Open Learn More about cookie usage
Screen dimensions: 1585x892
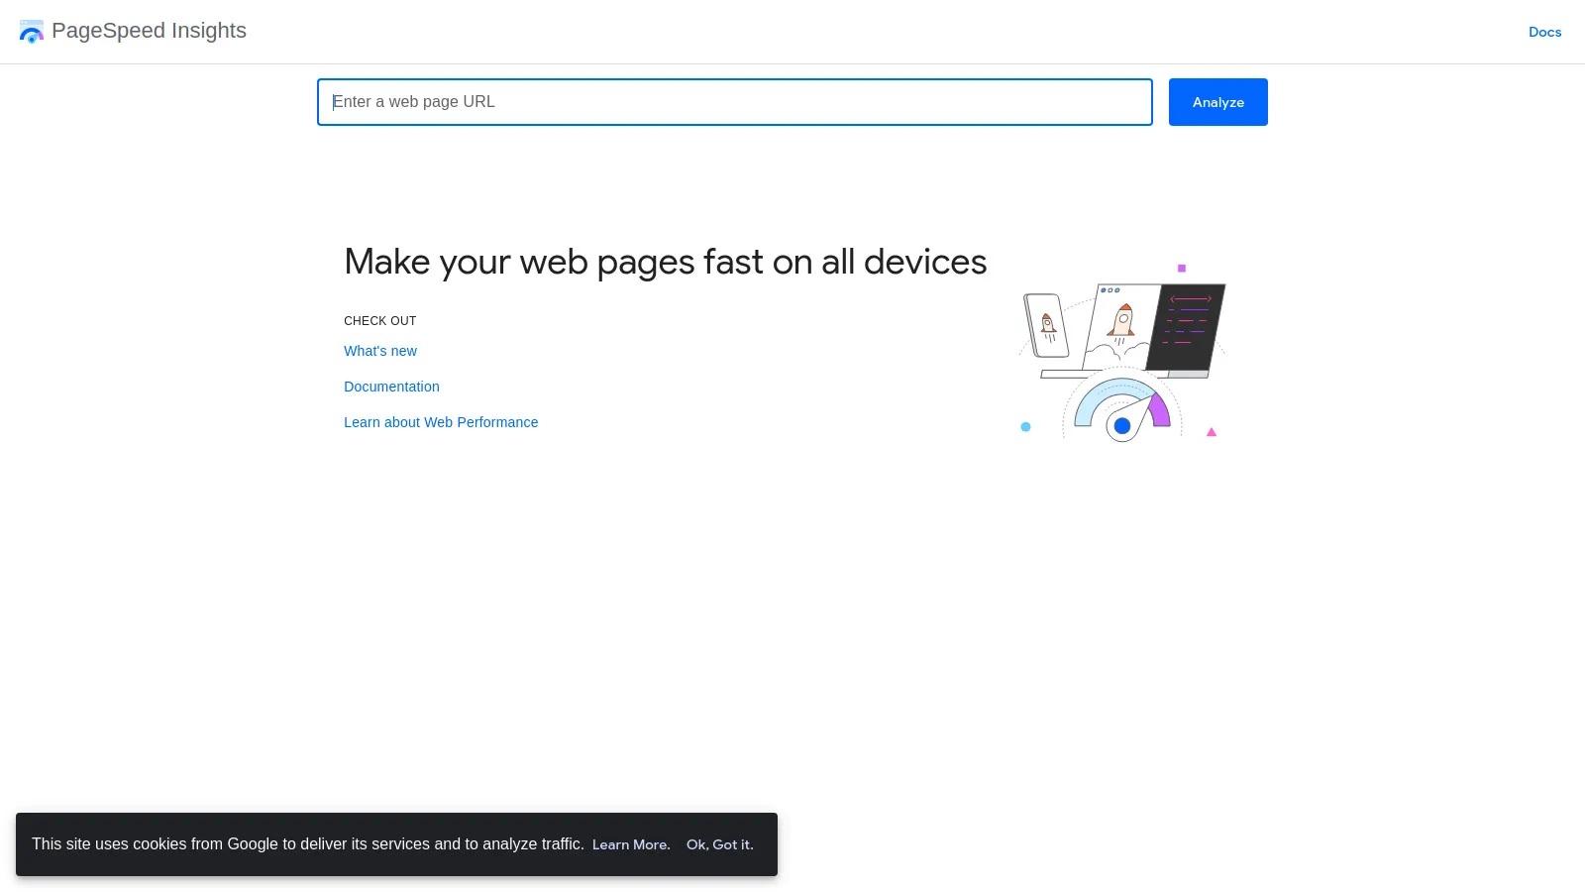coord(630,843)
